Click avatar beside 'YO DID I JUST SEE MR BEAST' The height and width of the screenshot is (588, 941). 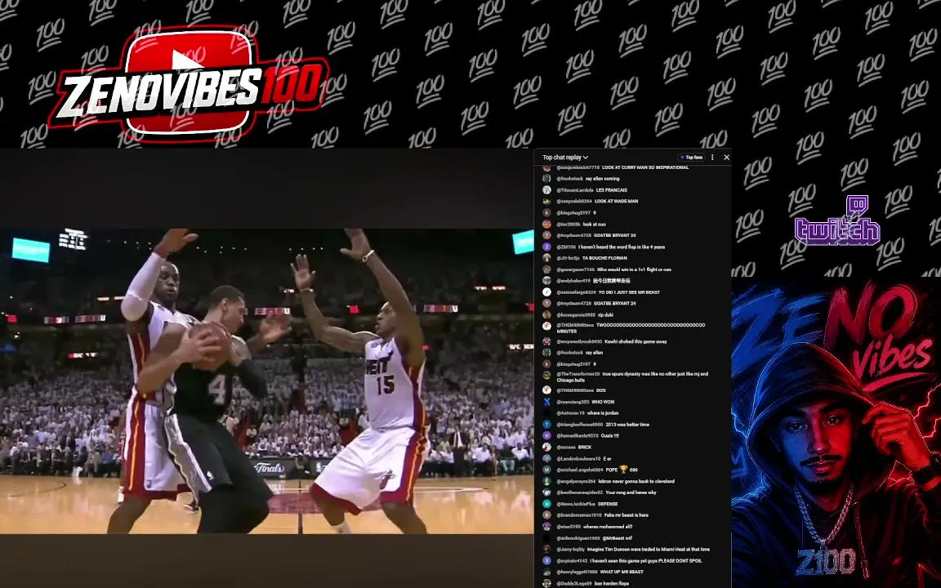click(546, 292)
